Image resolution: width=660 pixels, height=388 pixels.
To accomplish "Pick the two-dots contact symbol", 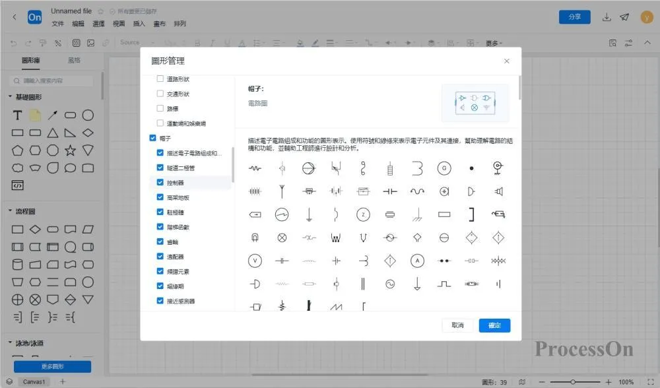I will pyautogui.click(x=444, y=261).
